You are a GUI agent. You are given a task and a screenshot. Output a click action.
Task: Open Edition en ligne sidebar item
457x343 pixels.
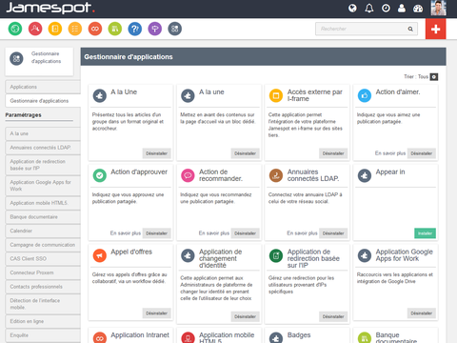[43, 321]
